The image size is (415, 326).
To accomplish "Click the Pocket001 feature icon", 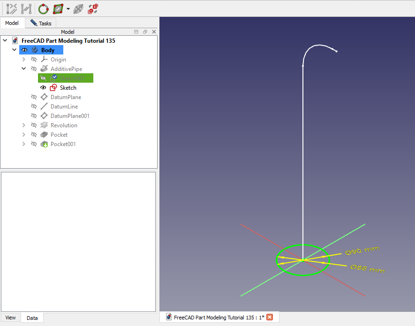I will point(44,144).
